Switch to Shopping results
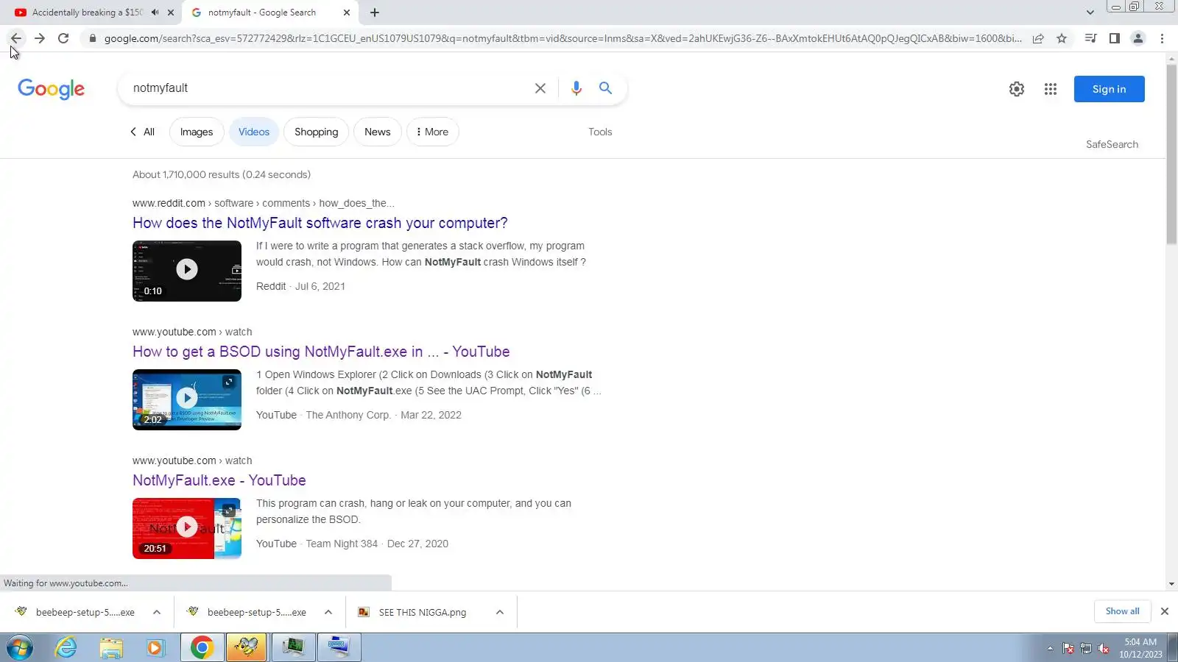The image size is (1178, 662). tap(317, 132)
